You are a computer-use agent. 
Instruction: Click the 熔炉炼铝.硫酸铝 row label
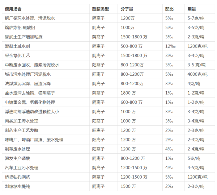click(22, 28)
